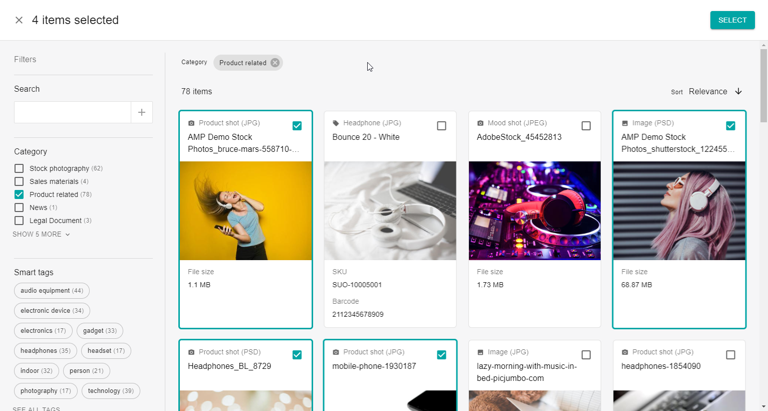Click camera icon on mobile-phone-1930187 card
The image size is (768, 411).
pos(336,352)
